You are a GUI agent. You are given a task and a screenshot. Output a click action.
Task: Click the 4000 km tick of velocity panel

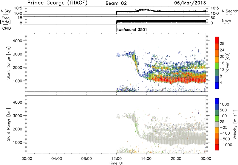tap(17, 102)
